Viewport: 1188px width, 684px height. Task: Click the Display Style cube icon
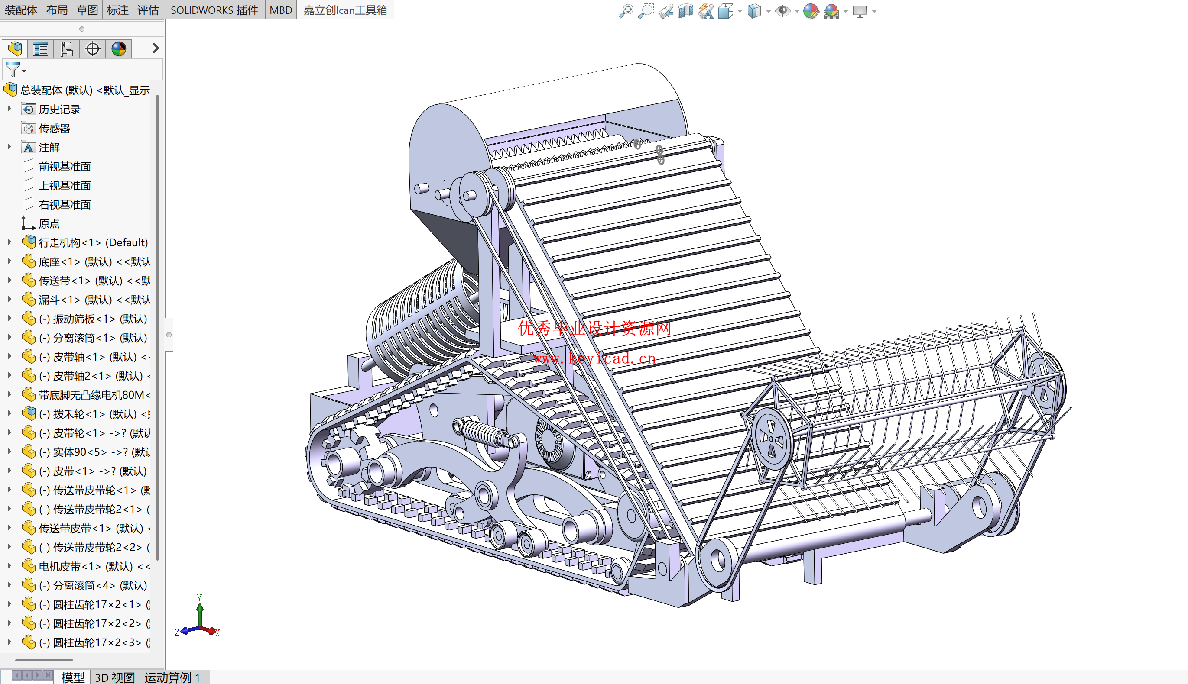click(x=754, y=11)
